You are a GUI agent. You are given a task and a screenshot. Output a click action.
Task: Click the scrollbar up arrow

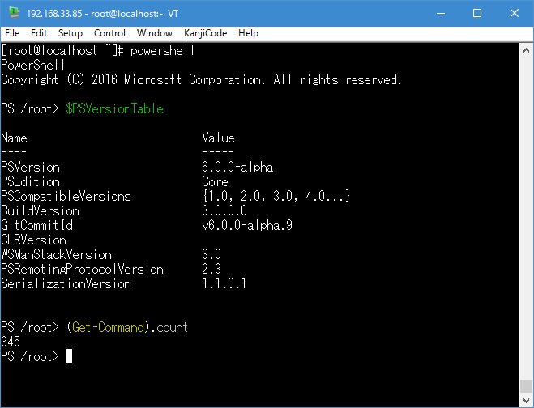tap(526, 50)
